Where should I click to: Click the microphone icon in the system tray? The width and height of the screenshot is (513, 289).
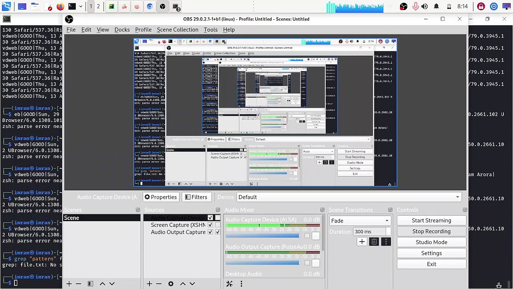pos(415,6)
